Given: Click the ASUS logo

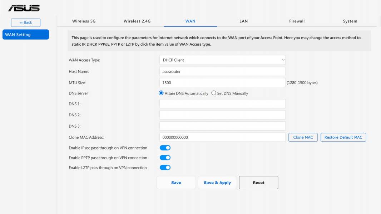Looking at the screenshot, I should (x=24, y=8).
